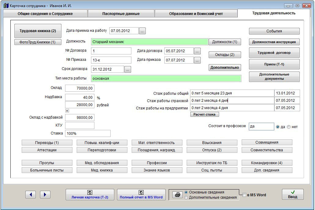Generate Полный отчет в MS Word
The width and height of the screenshot is (315, 210).
coord(141,195)
